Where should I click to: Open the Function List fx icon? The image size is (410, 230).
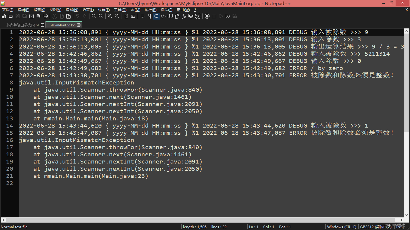[184, 16]
